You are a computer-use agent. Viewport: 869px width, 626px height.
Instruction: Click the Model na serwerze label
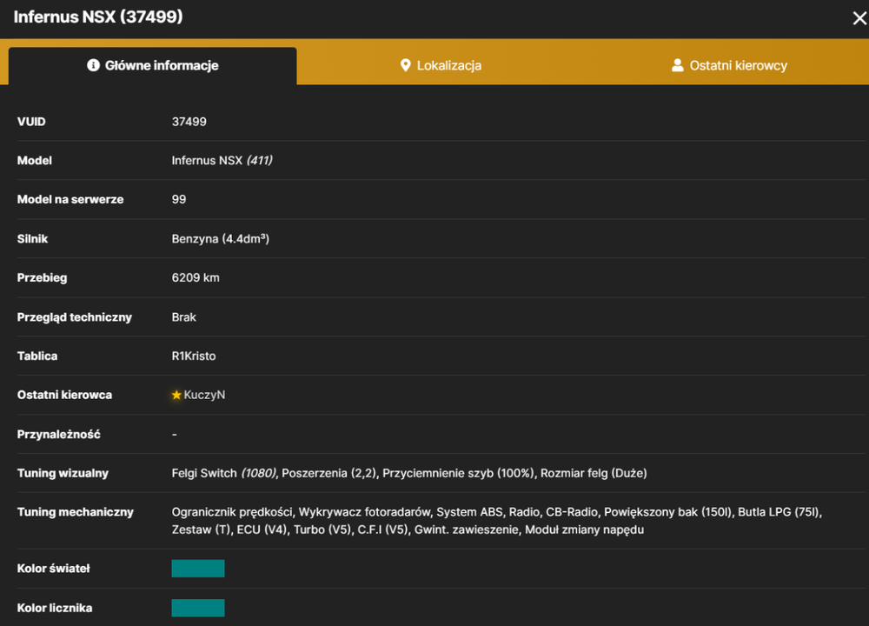[x=70, y=199]
